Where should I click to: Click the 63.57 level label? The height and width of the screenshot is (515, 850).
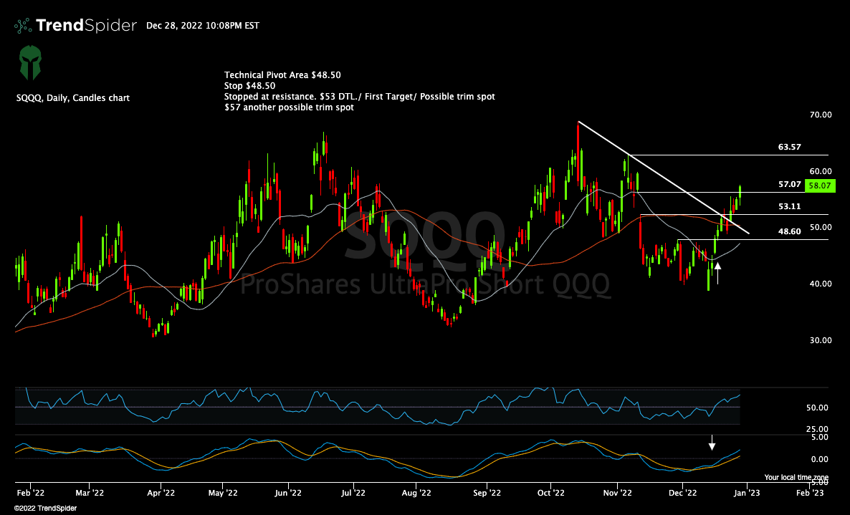click(x=789, y=147)
